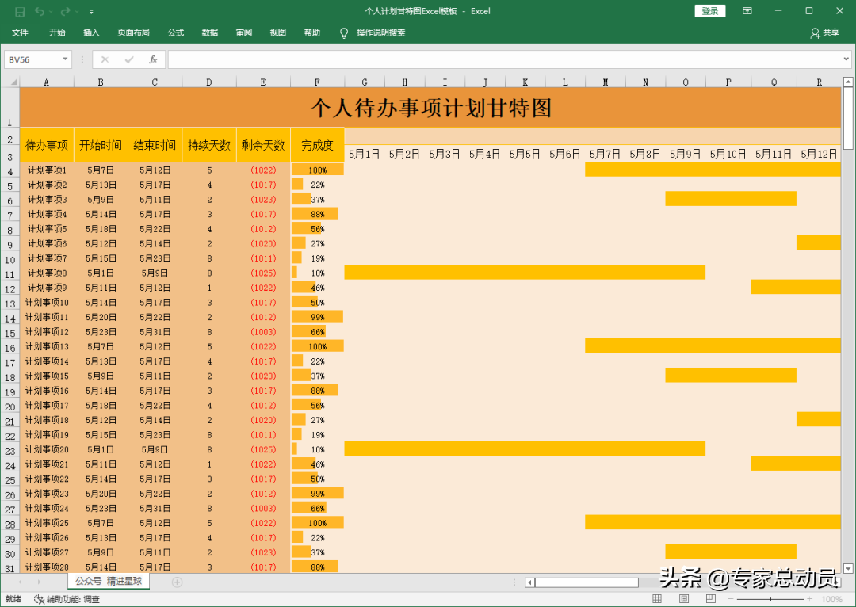Click the 辅助功能: 调查 accessibility status
This screenshot has width=856, height=607.
tap(67, 599)
